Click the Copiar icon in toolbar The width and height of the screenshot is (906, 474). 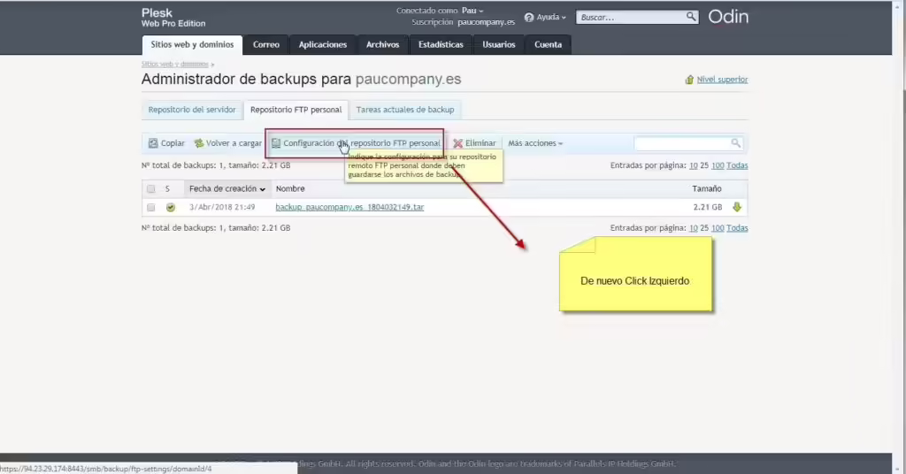point(153,143)
